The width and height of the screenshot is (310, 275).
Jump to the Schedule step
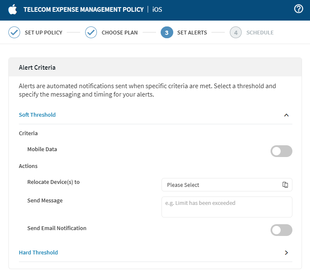(x=260, y=32)
